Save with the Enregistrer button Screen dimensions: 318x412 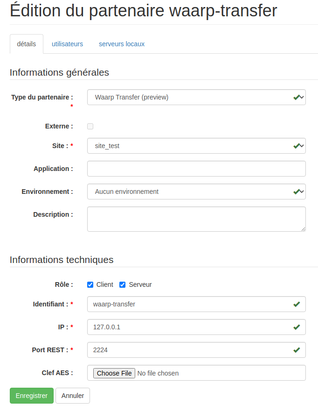pos(32,396)
